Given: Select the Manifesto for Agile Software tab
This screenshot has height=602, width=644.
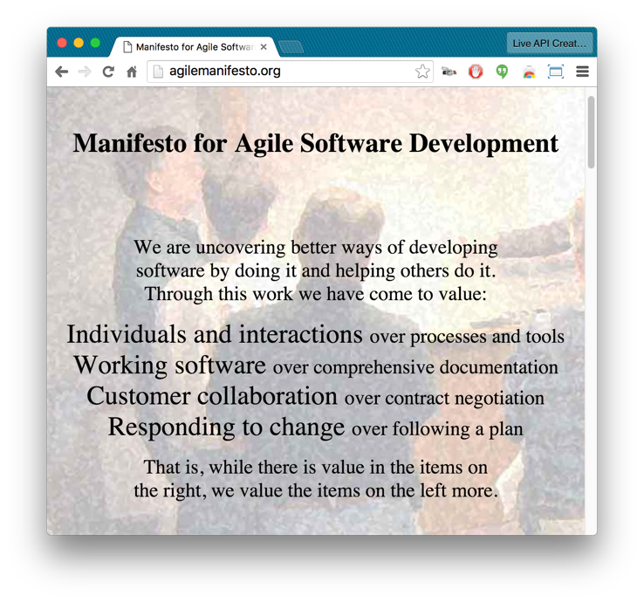Looking at the screenshot, I should click(x=195, y=47).
